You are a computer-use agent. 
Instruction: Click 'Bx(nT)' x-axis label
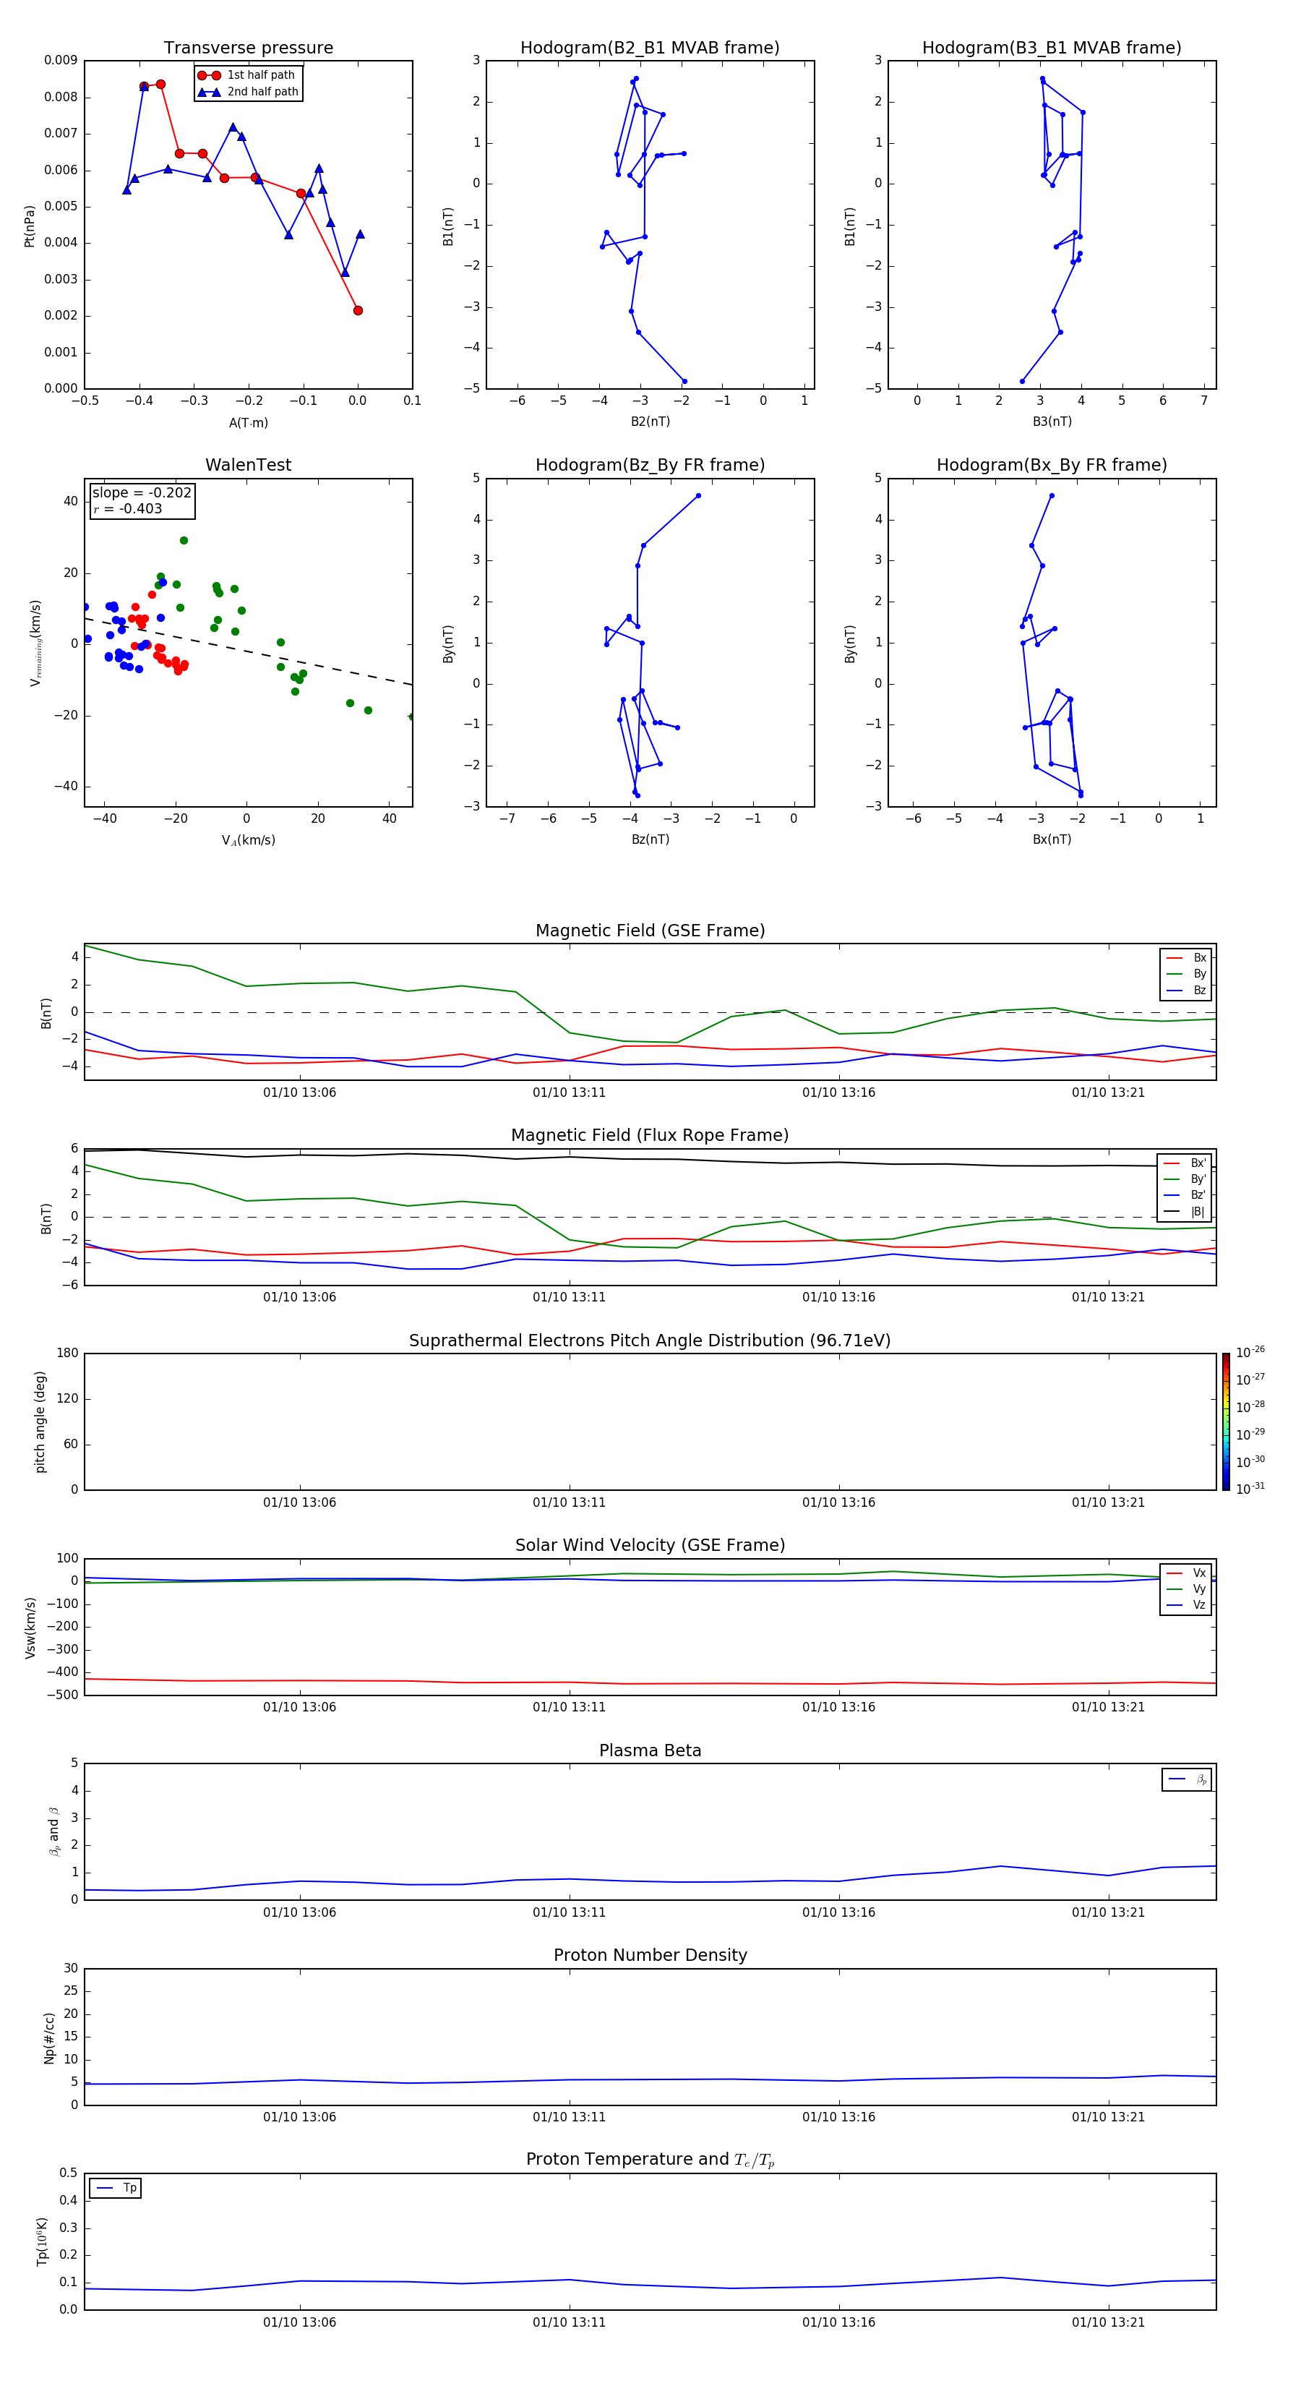pyautogui.click(x=1052, y=839)
